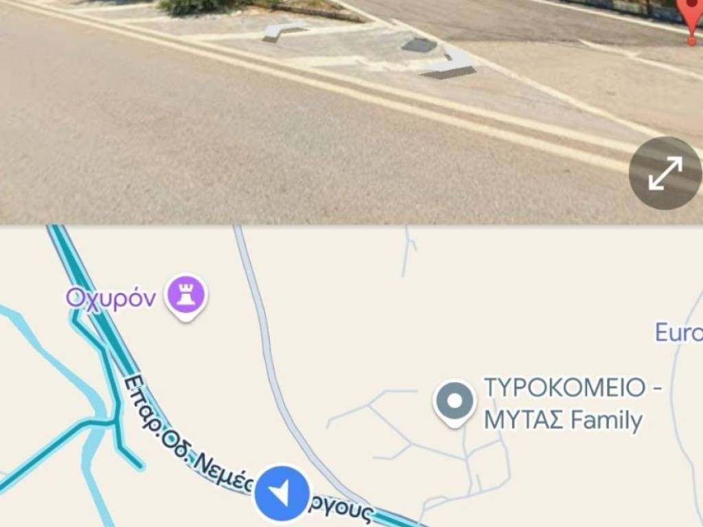Tap the red location pin in Street View
703x527 pixels.
point(693,20)
